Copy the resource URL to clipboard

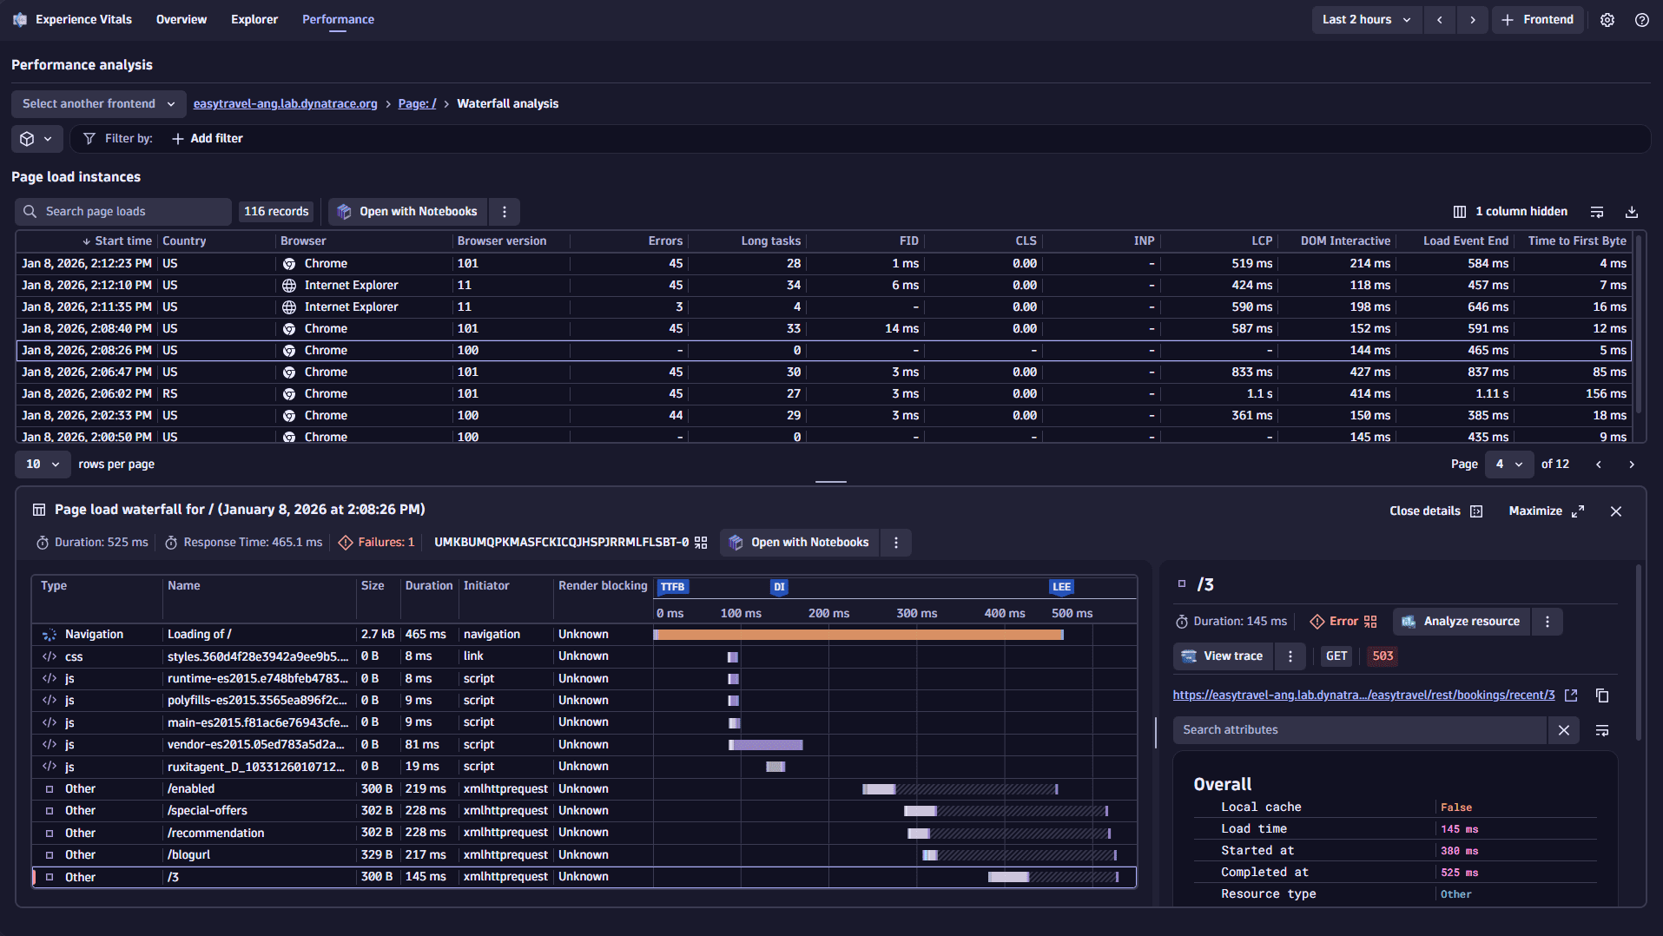(1602, 695)
